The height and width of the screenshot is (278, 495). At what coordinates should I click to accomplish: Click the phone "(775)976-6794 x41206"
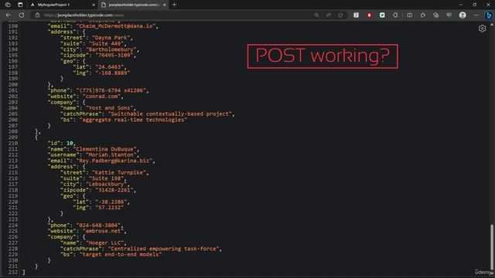111,90
